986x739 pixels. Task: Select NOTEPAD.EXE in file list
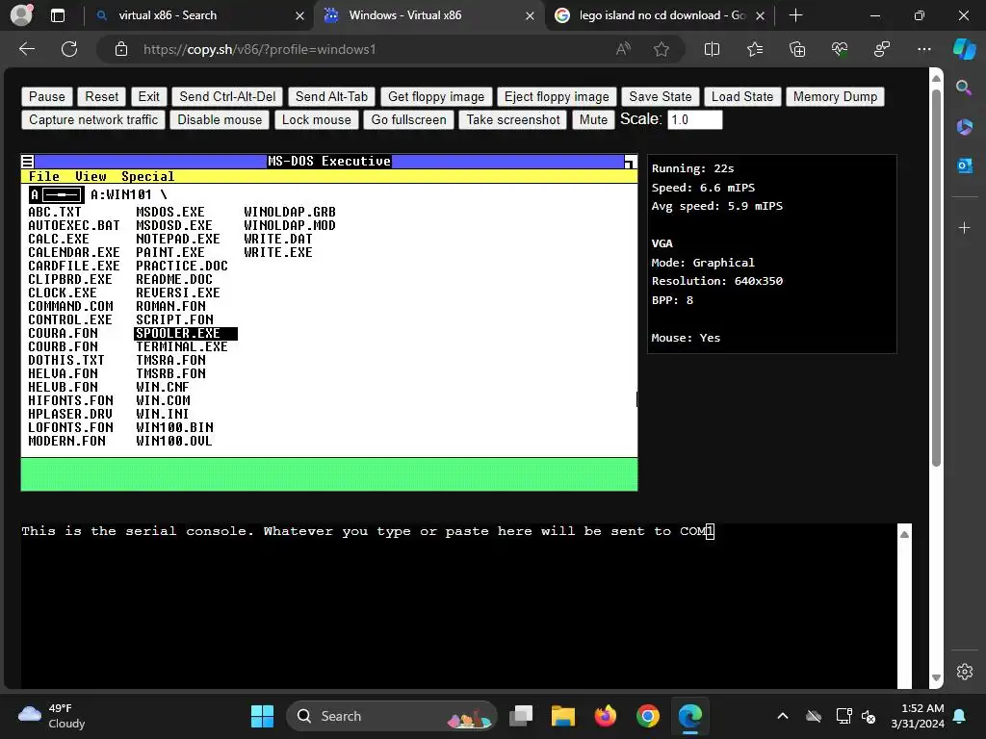pos(178,240)
